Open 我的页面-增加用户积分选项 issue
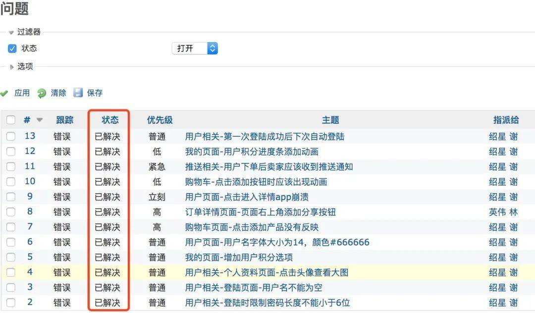Image resolution: width=535 pixels, height=313 pixels. point(239,258)
